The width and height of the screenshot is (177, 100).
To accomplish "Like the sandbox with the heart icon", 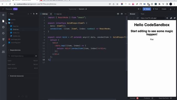I will click(139, 9).
